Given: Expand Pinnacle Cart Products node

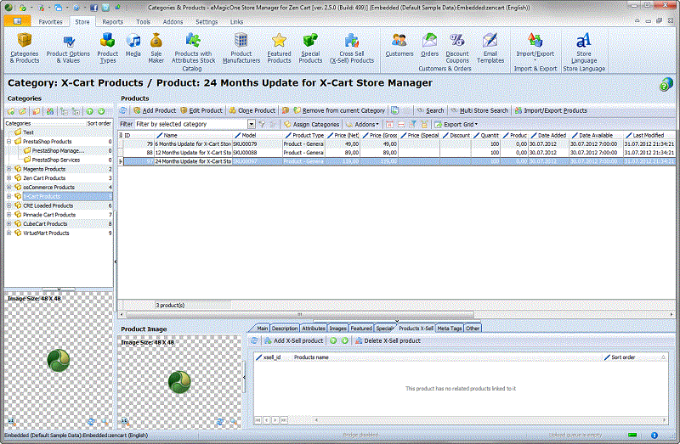Looking at the screenshot, I should point(8,215).
